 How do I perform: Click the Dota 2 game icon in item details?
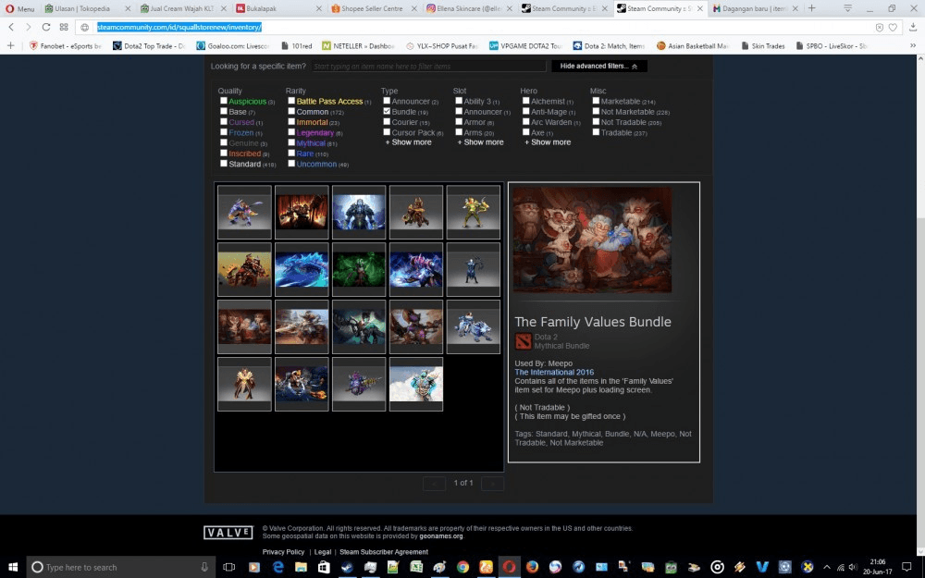click(x=523, y=341)
